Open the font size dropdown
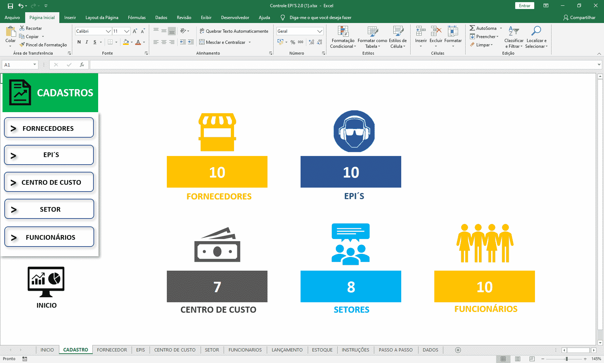Screen dimensions: 604x363 point(127,31)
